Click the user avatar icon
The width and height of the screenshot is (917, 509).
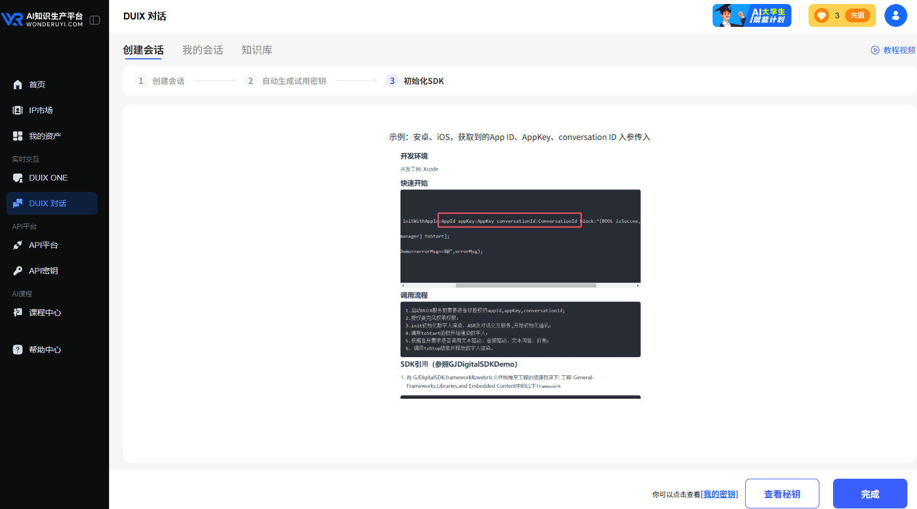[x=895, y=15]
